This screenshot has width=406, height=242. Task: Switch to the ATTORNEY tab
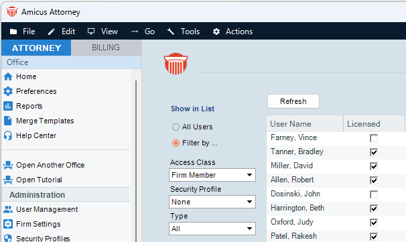coord(36,48)
